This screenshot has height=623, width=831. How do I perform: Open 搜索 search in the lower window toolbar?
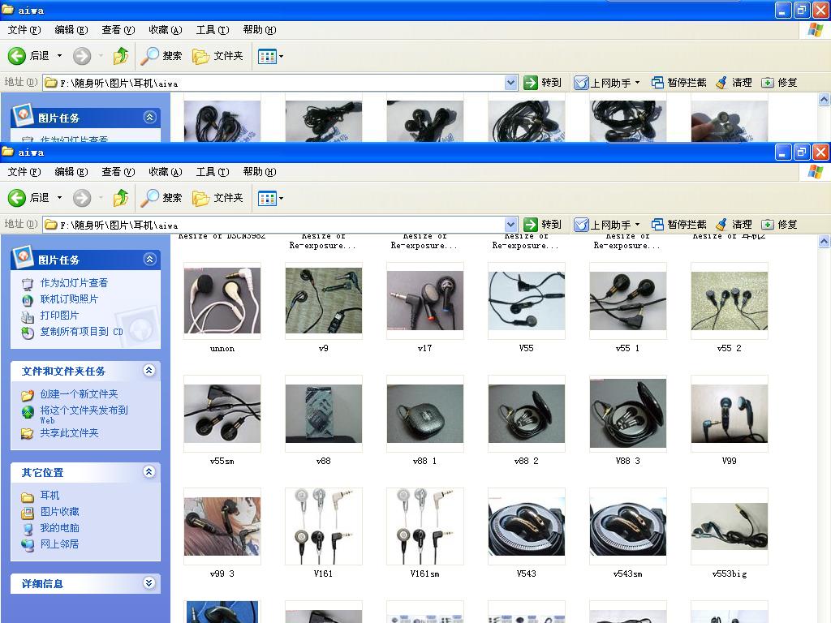point(161,198)
